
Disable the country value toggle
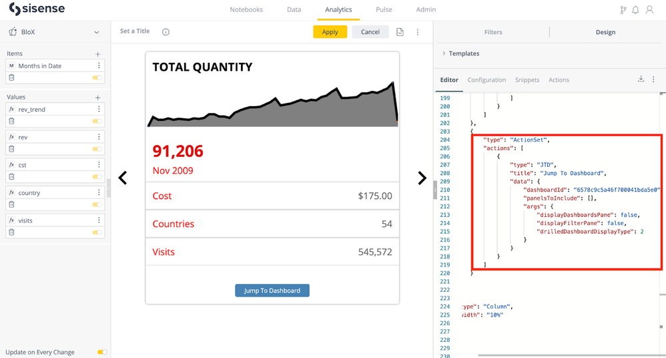(97, 204)
